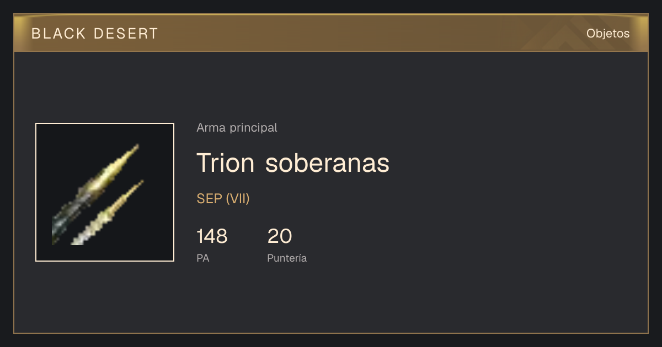
Task: Select the Arma principal category label
Action: tap(237, 128)
